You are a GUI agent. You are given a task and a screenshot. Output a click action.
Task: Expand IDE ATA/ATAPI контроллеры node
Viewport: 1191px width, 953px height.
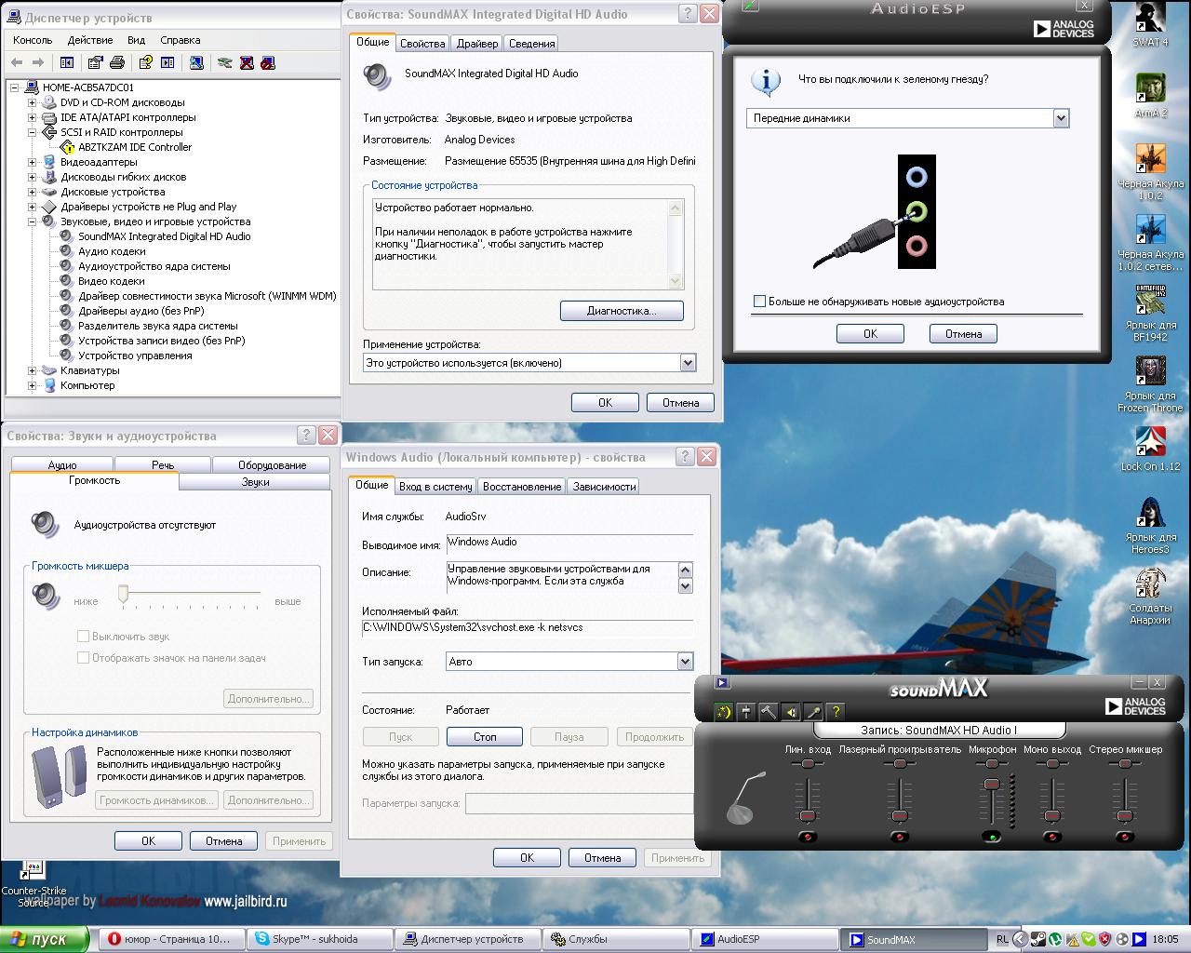click(x=32, y=117)
